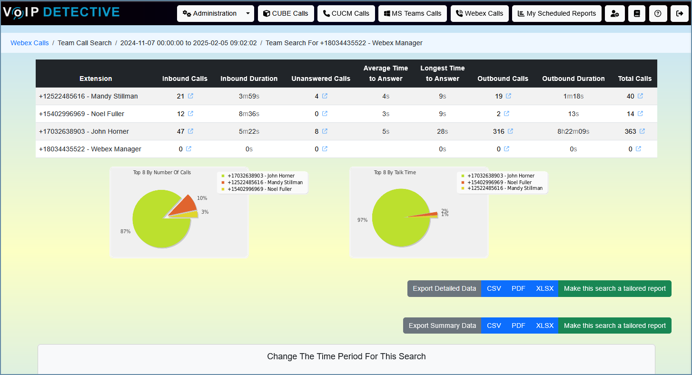Open CUCM Calls section
692x375 pixels.
[346, 14]
